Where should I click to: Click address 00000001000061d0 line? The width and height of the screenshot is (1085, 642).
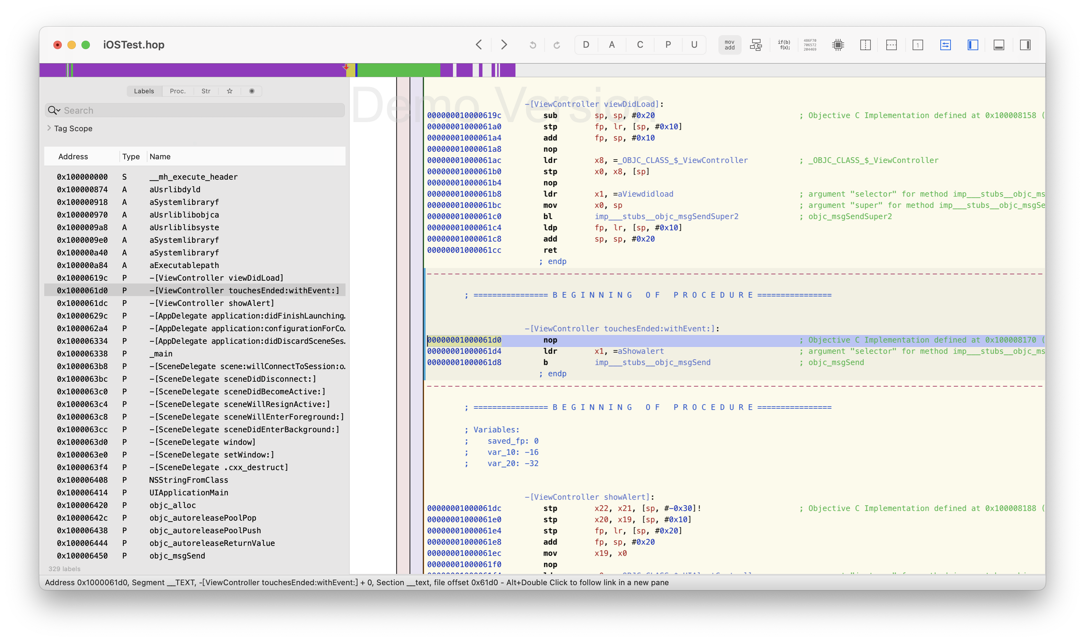click(464, 340)
